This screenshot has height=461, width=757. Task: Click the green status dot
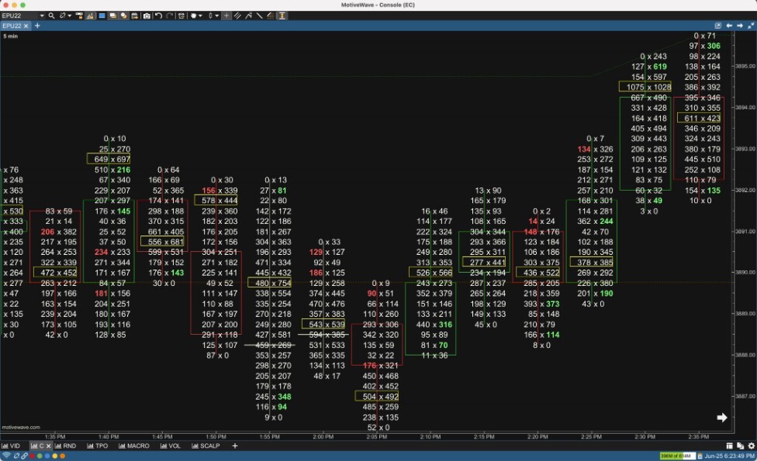tap(40, 456)
